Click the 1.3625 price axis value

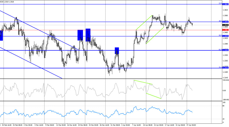pos(225,10)
